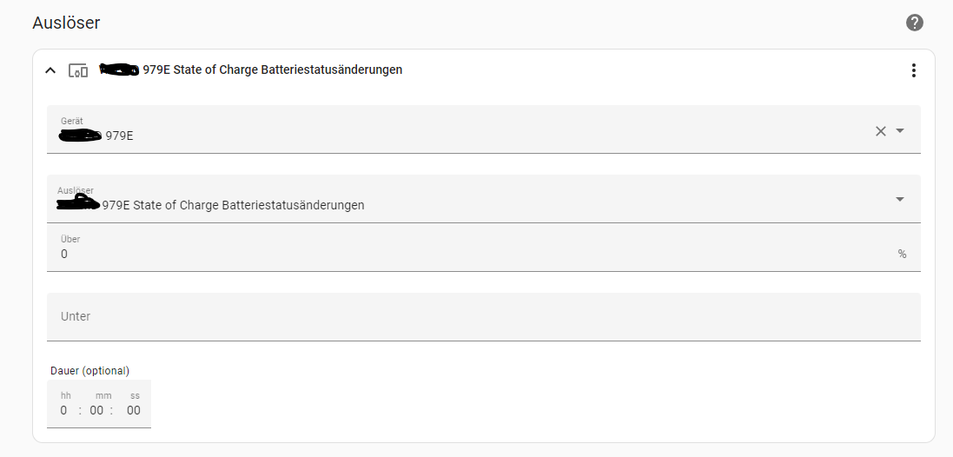The width and height of the screenshot is (953, 457).
Task: Click the "Dauer (optional)" label
Action: click(x=89, y=371)
